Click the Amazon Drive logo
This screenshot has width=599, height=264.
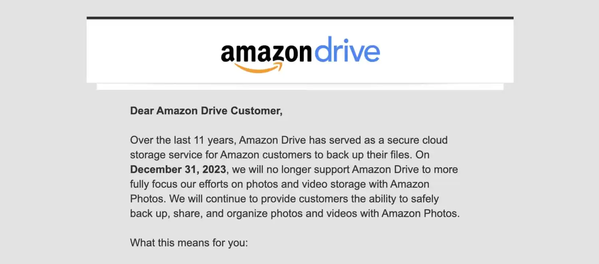[x=300, y=54]
